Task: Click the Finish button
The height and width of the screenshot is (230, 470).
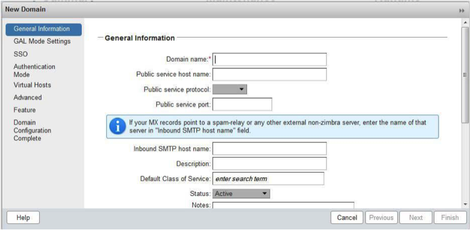Action: 450,218
